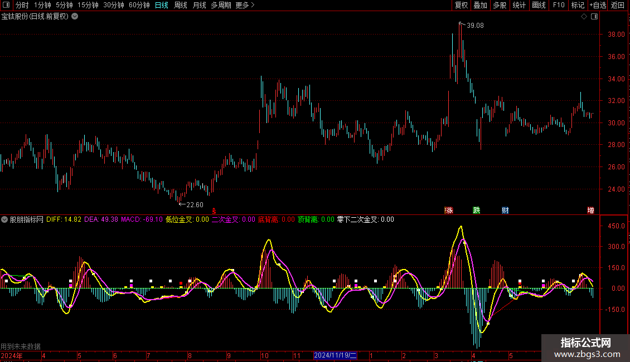Select the 15分钟 period
The height and width of the screenshot is (362, 630).
(88, 5)
